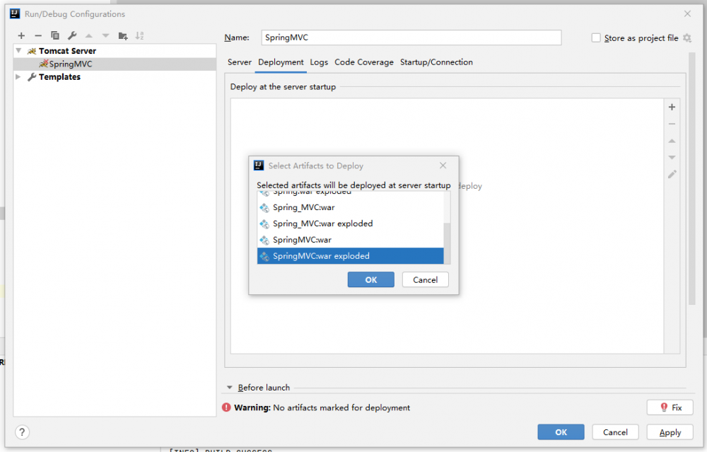
Task: Move the configuration up with the toolbar arrow
Action: tap(89, 35)
